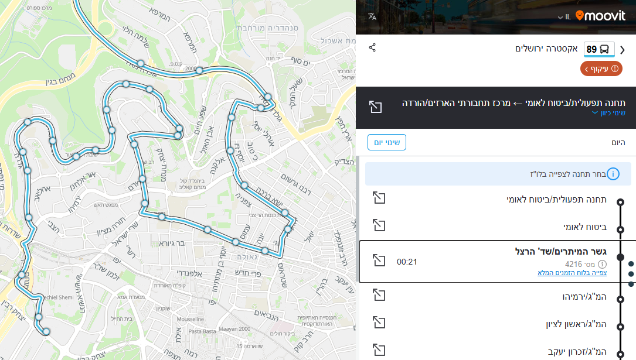Open external link for ביטוח לאומי stop
This screenshot has height=360, width=636.
tap(379, 225)
